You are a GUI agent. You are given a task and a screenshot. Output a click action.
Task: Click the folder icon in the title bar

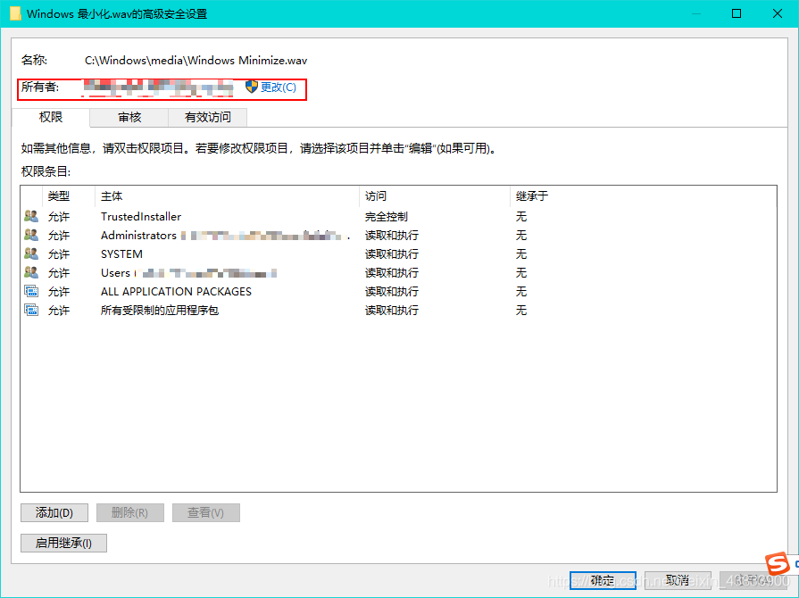[x=15, y=13]
